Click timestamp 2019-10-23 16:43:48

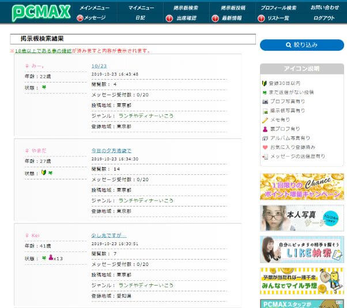coord(115,74)
